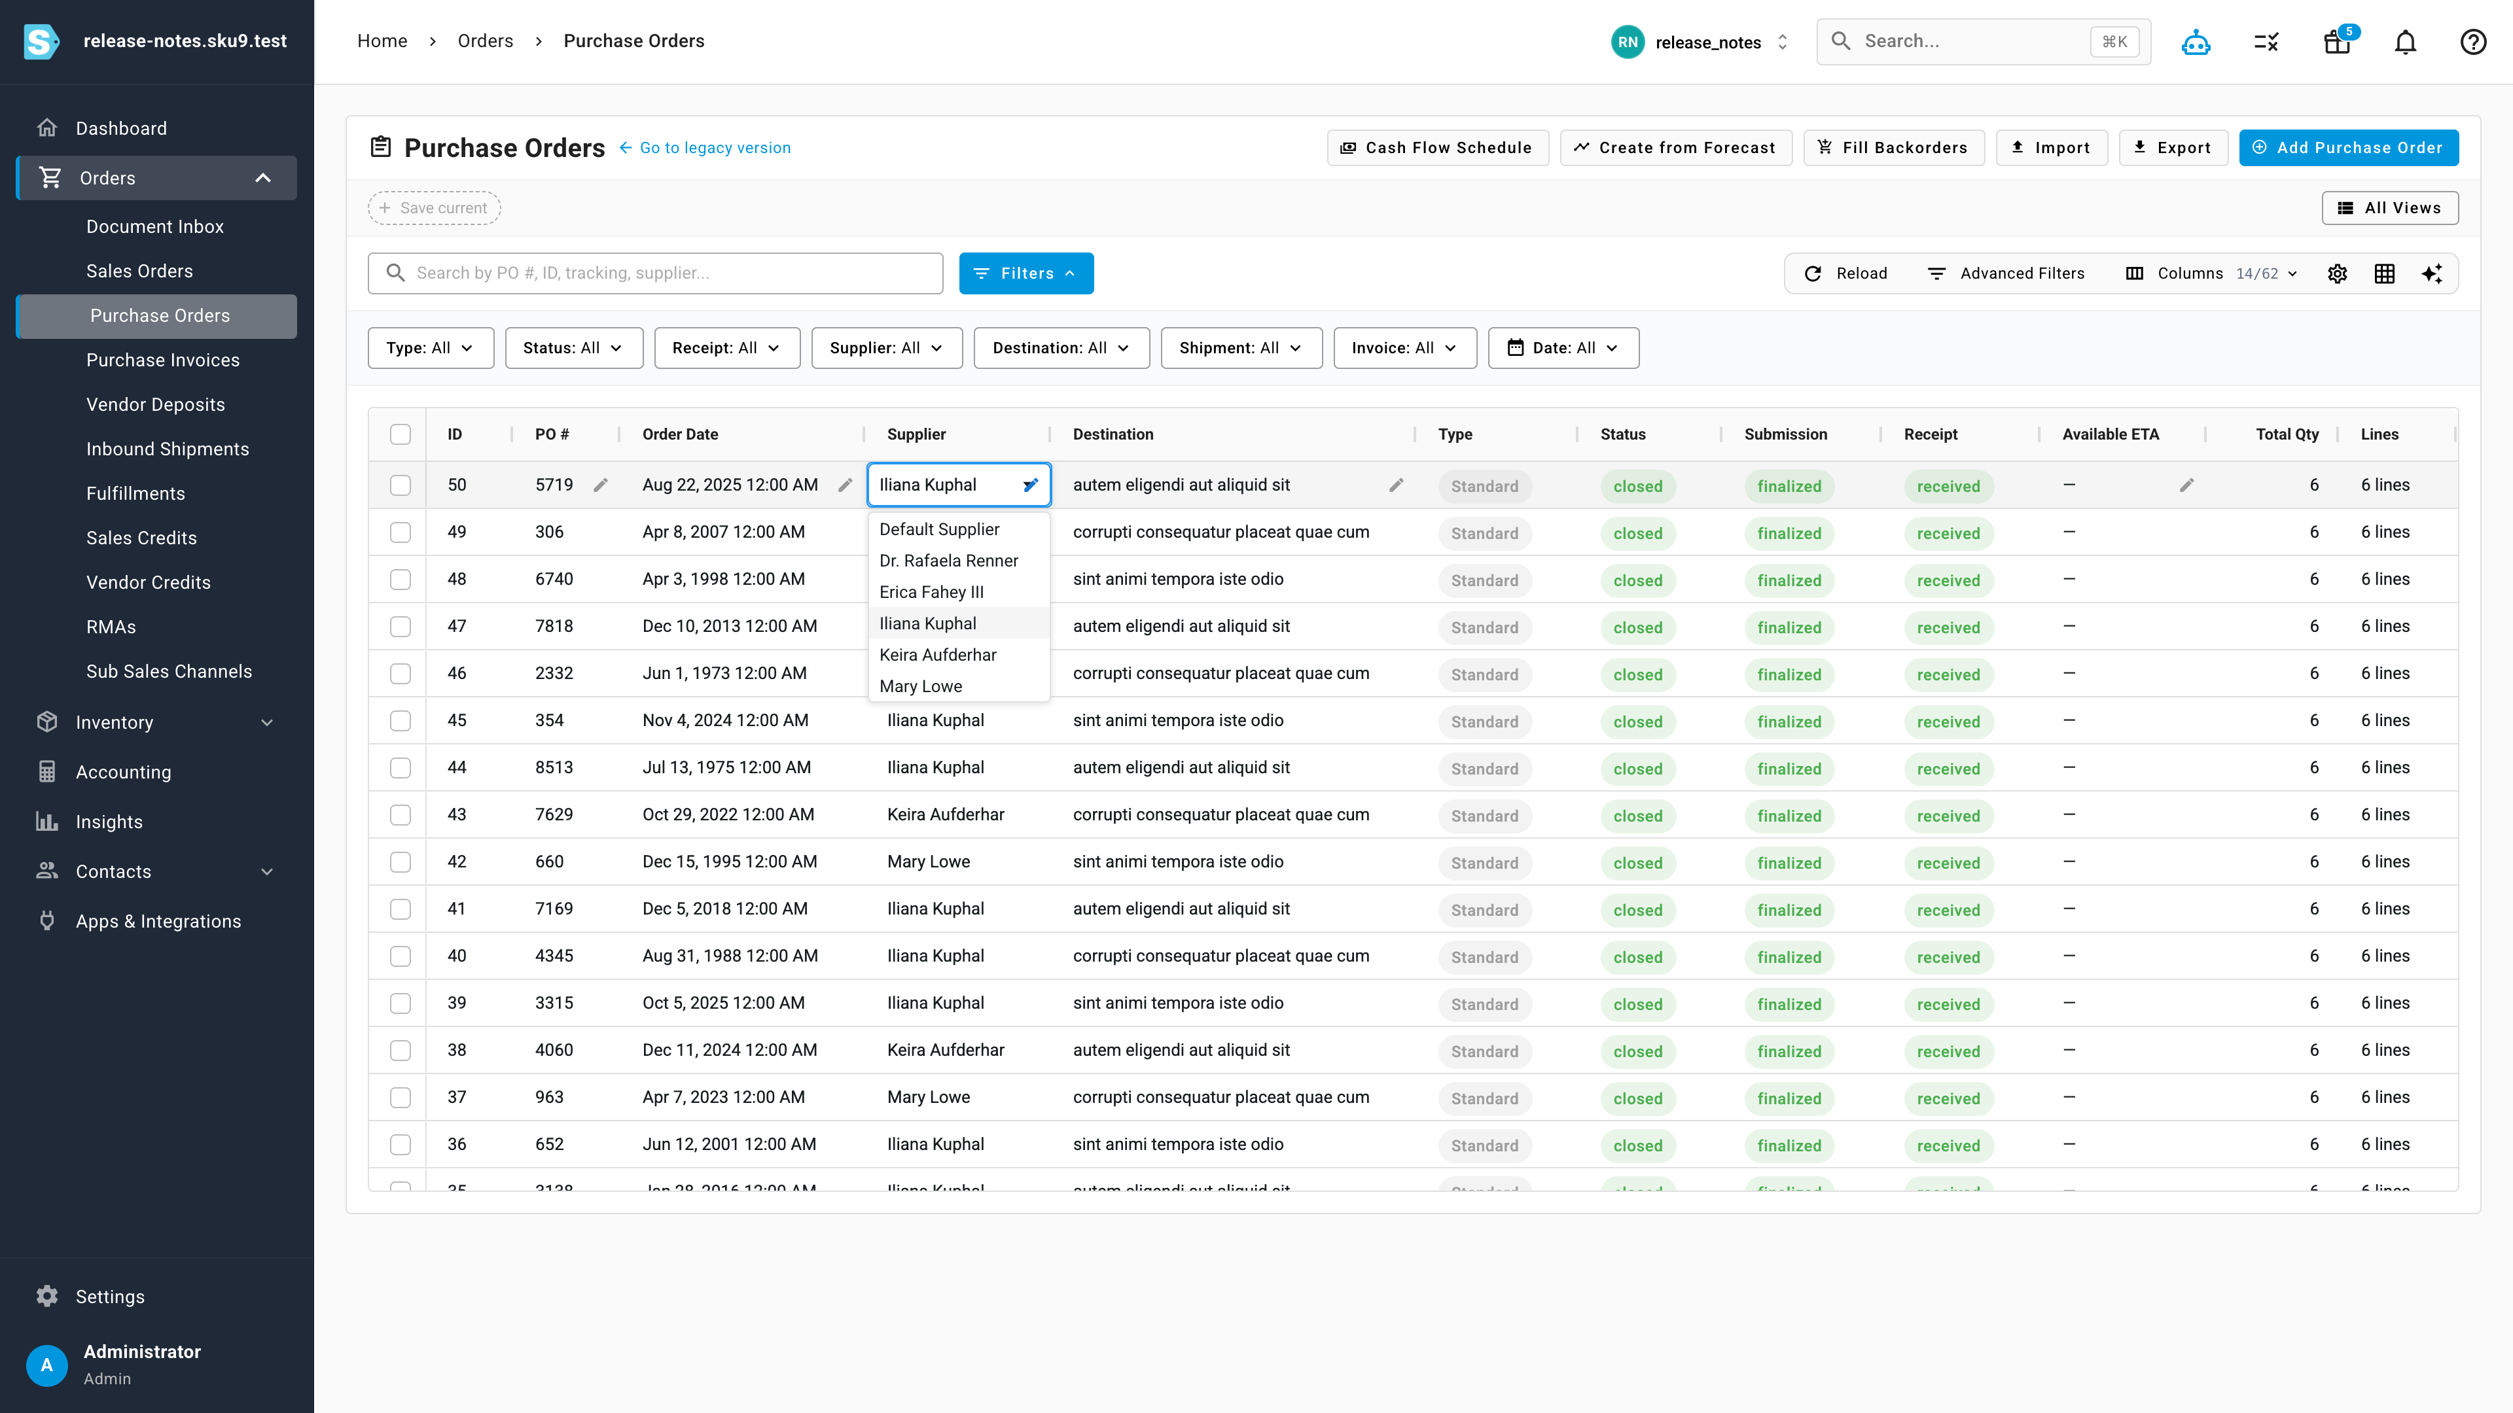Check the row for order ID 47
The width and height of the screenshot is (2513, 1413).
pyautogui.click(x=401, y=627)
